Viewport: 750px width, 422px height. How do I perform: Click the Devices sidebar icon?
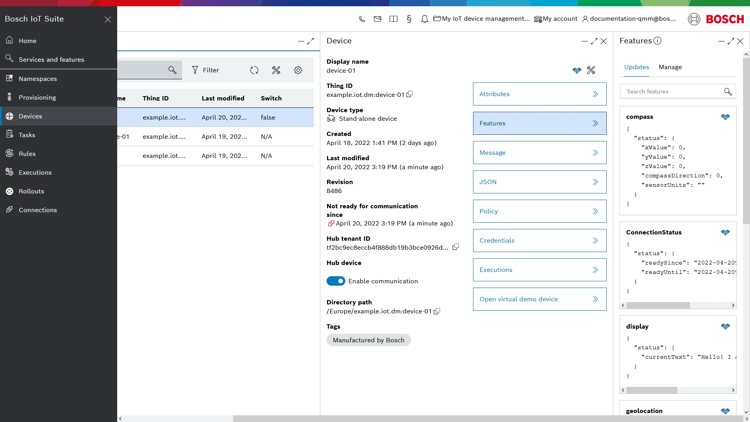point(9,115)
